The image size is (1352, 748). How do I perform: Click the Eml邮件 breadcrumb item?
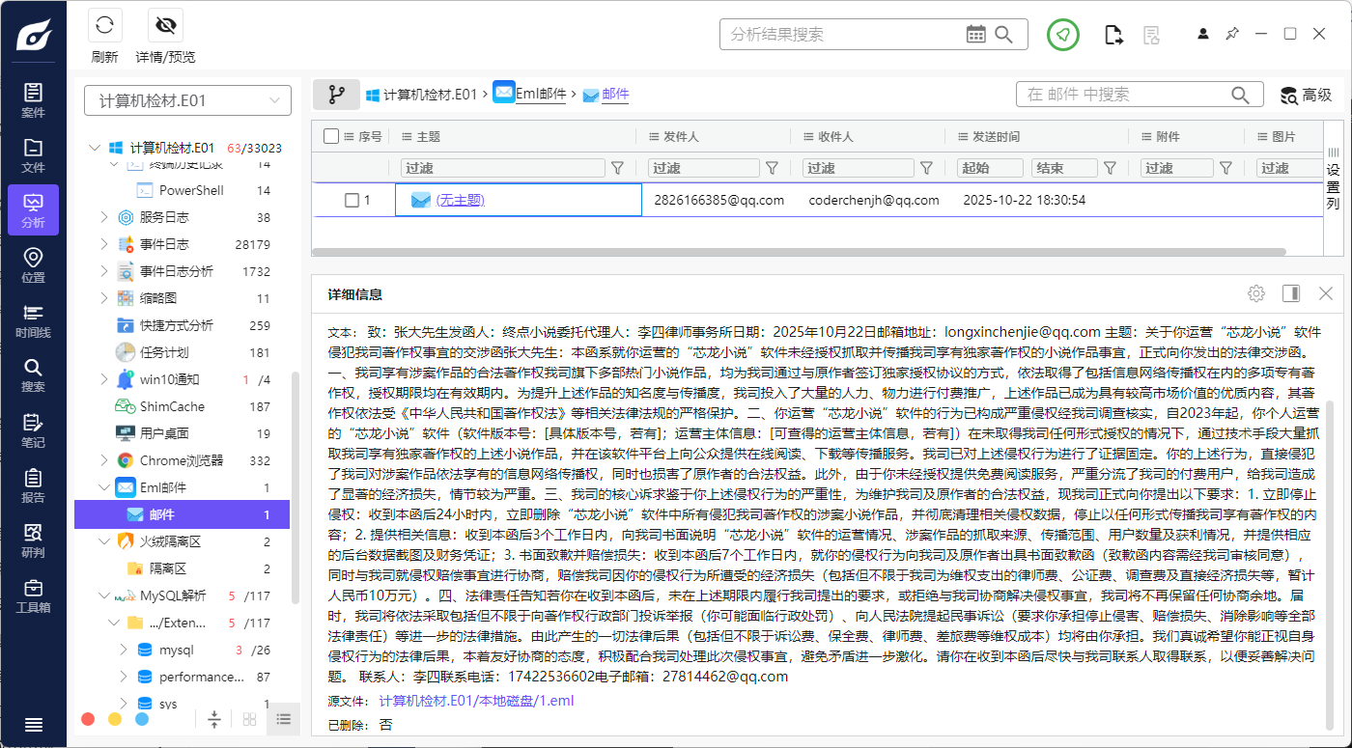[540, 95]
